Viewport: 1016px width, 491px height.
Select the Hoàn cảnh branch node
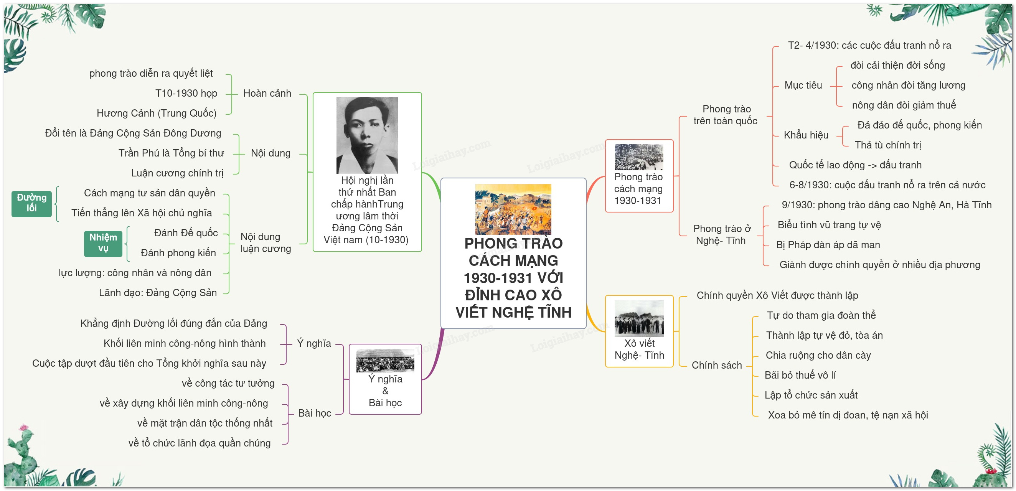pos(267,94)
